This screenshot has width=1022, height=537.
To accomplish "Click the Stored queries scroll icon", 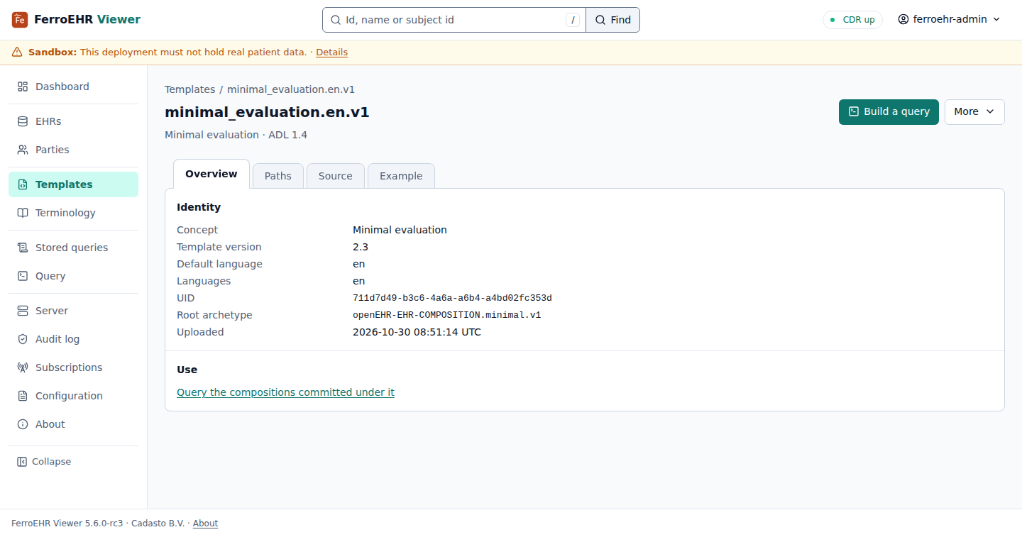I will [23, 248].
